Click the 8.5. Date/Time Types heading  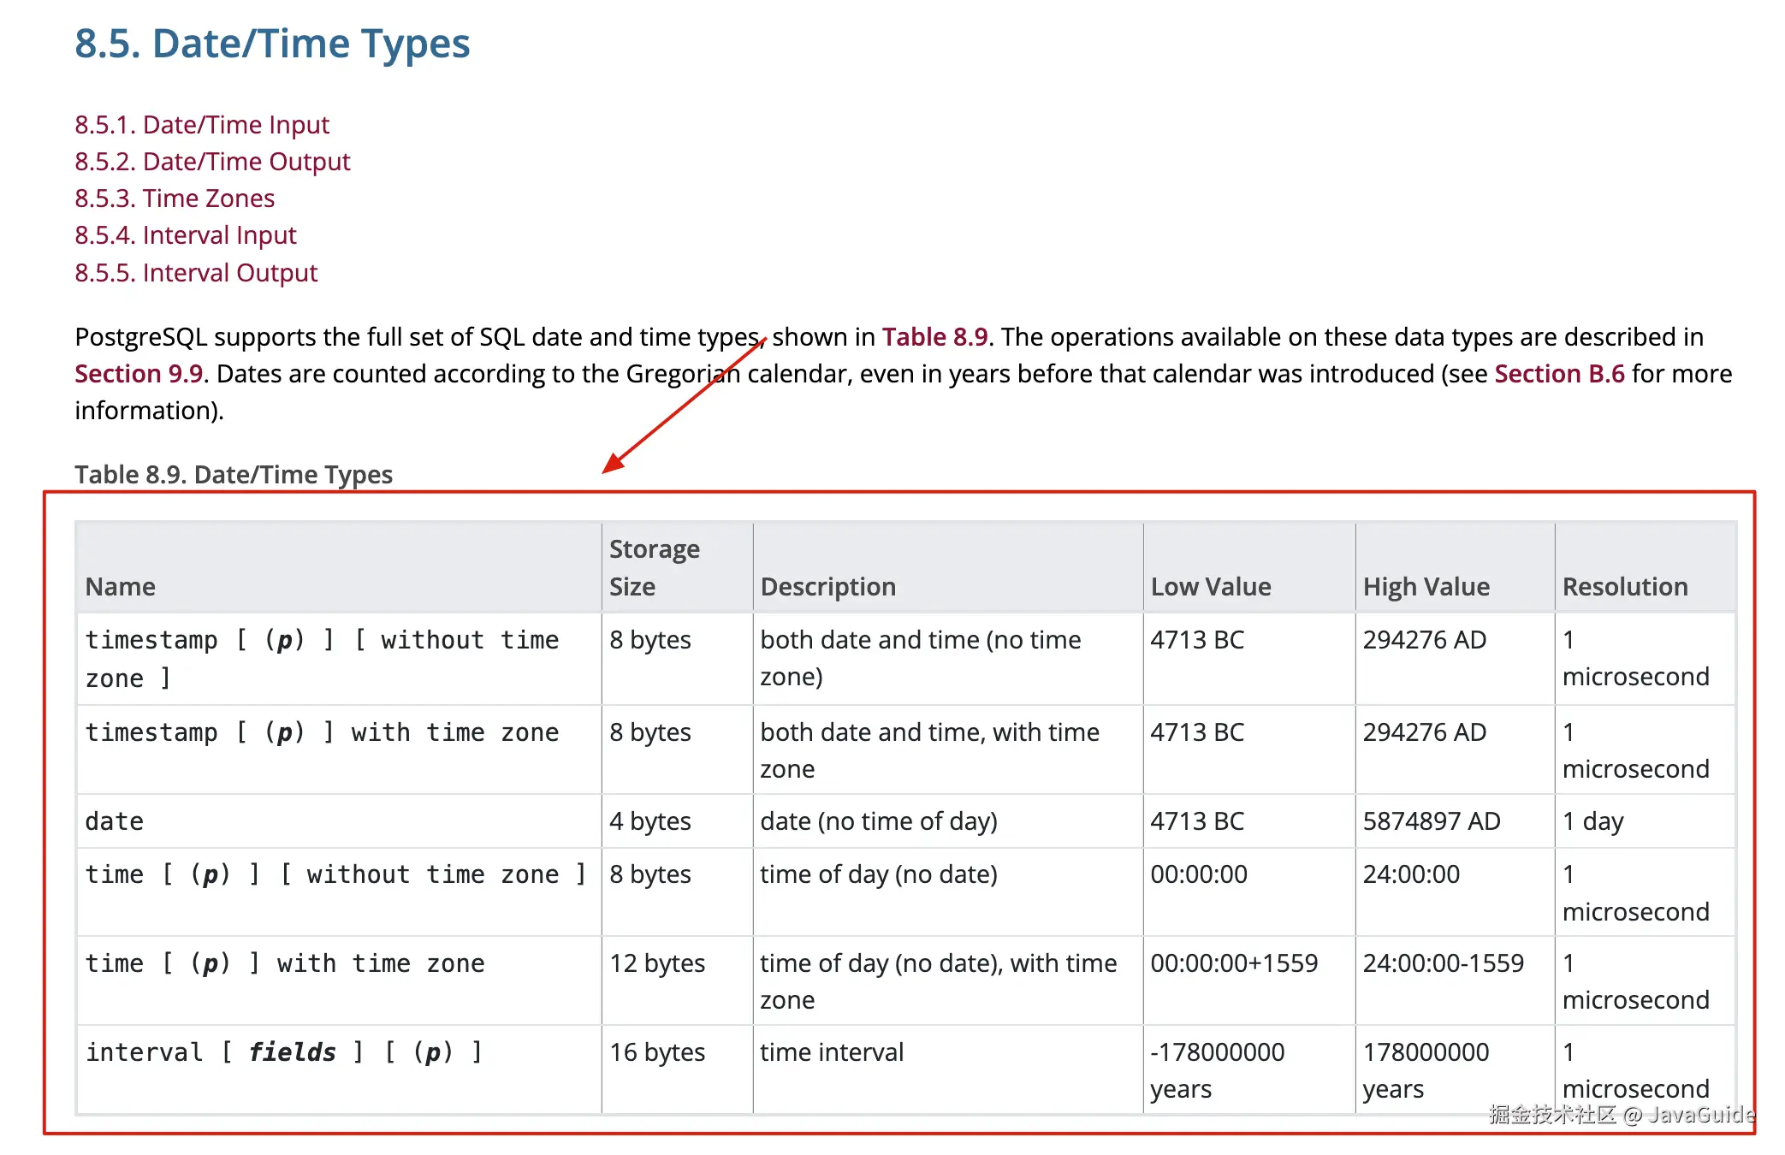pyautogui.click(x=272, y=44)
